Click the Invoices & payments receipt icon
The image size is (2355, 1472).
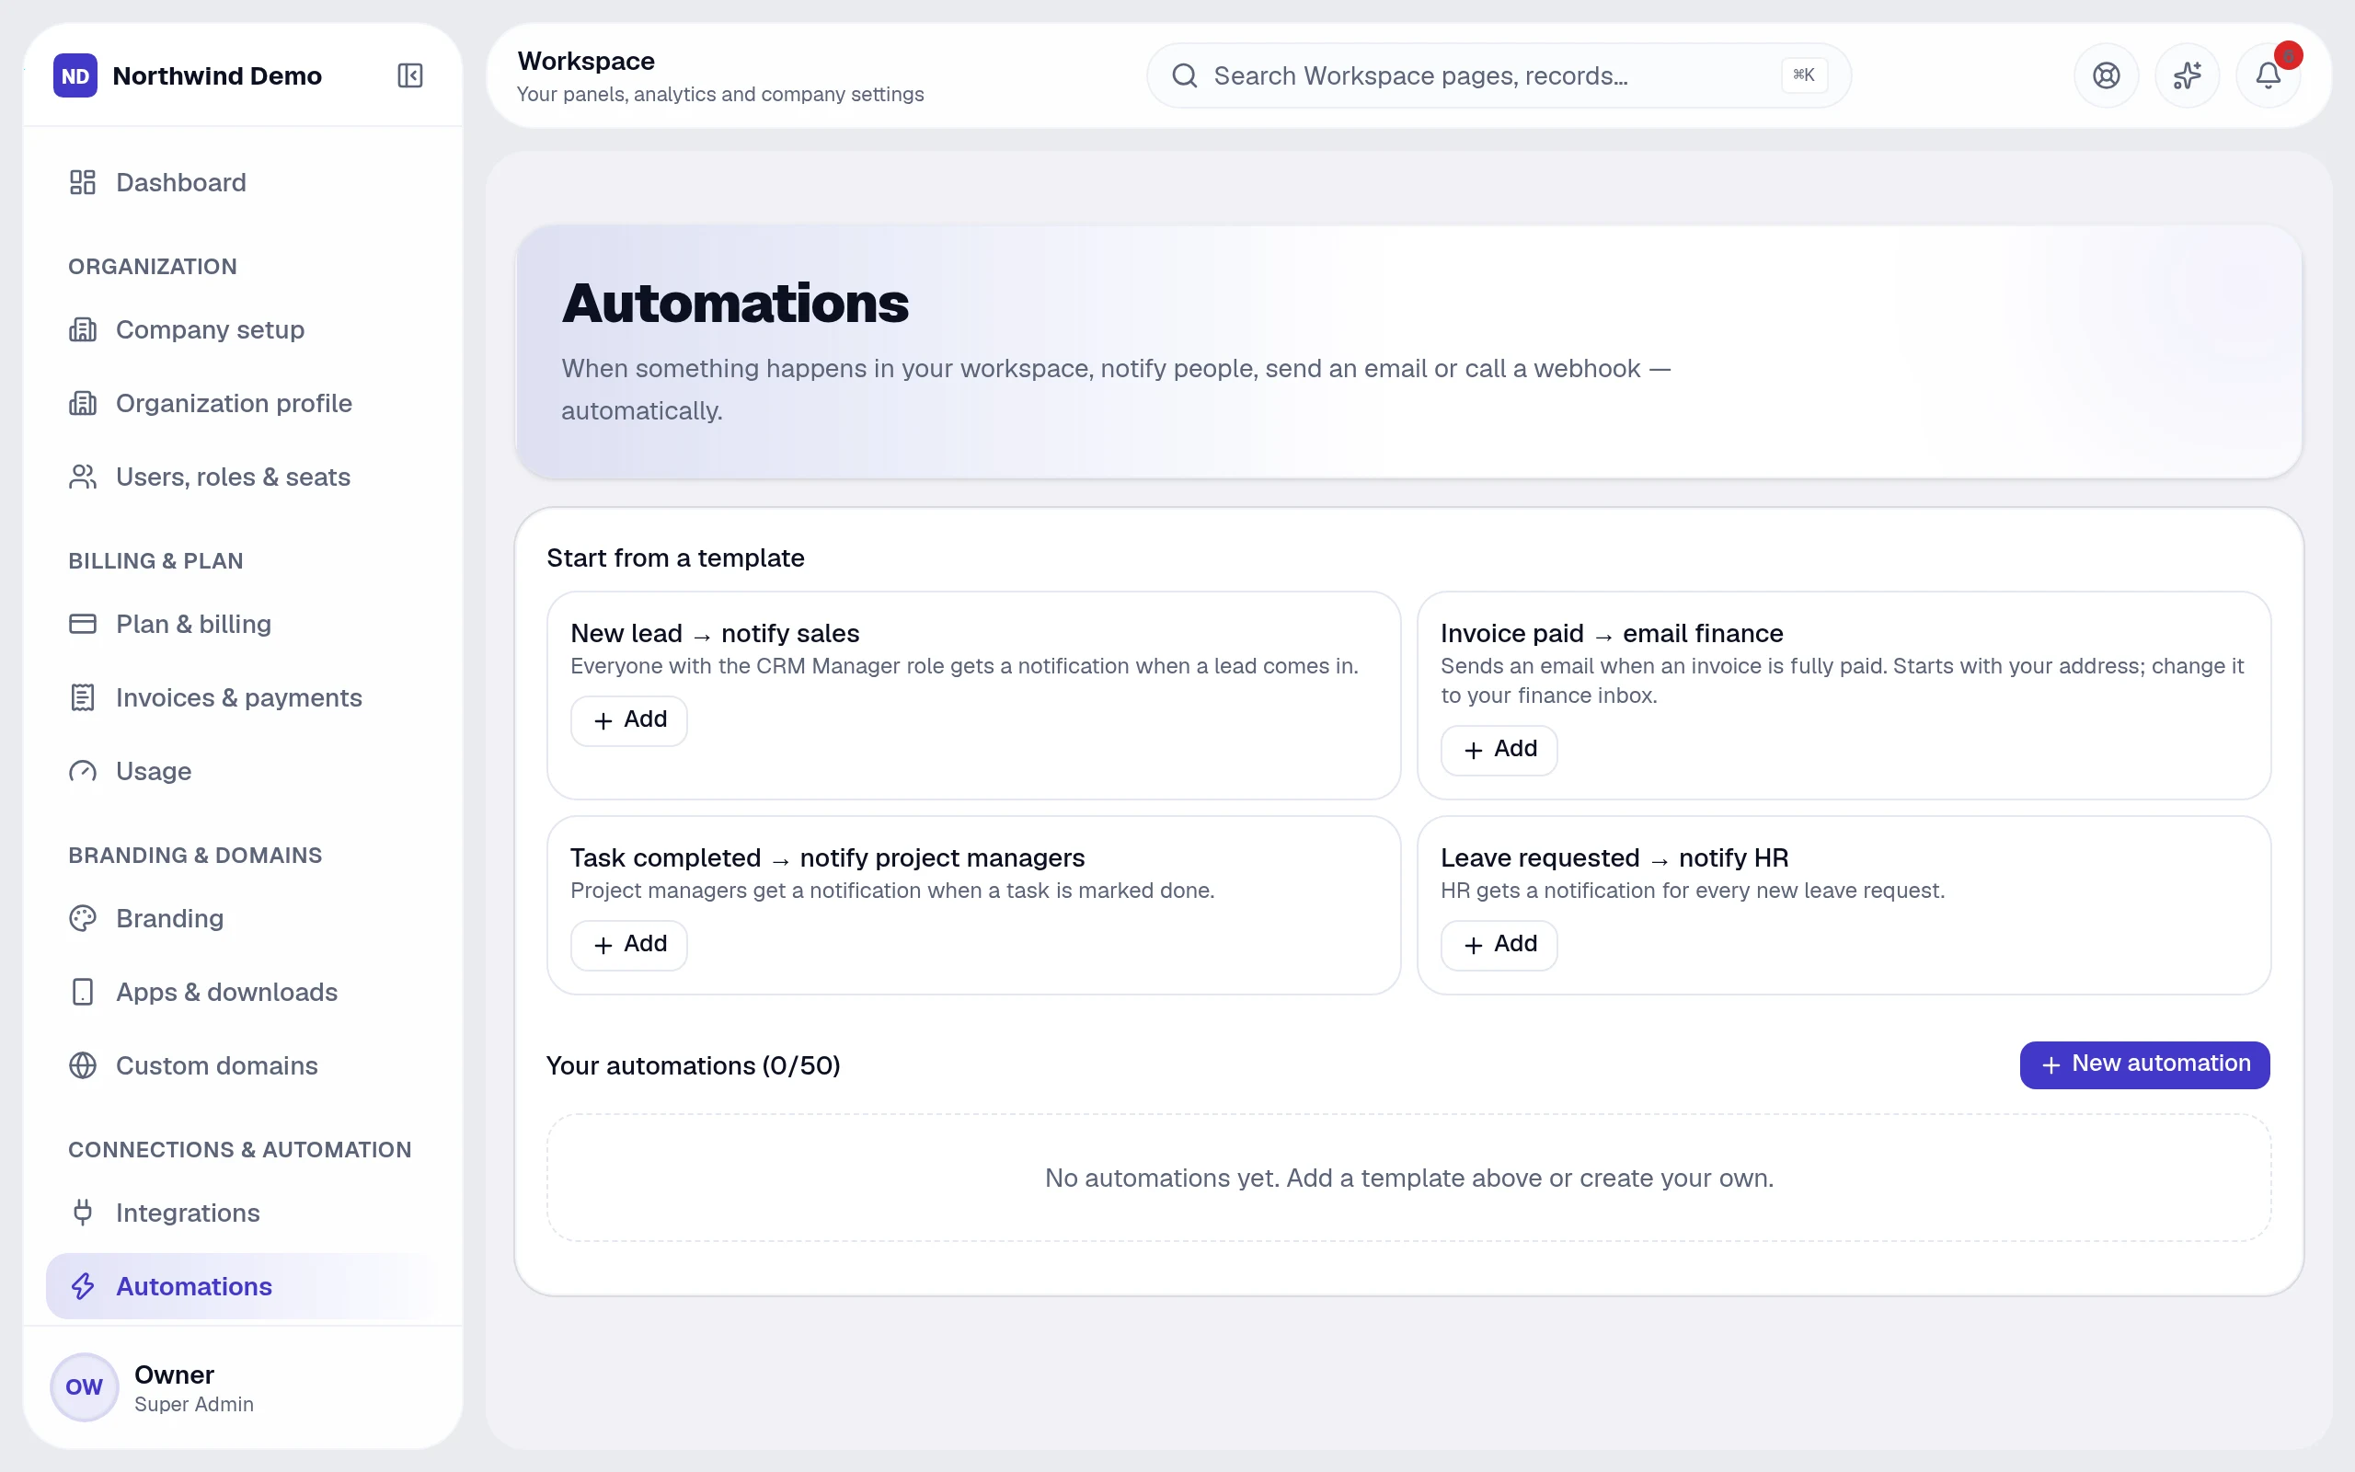83,697
